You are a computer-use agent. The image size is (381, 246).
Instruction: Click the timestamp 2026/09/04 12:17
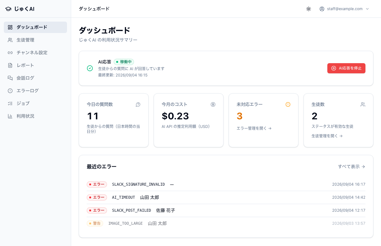point(349,210)
